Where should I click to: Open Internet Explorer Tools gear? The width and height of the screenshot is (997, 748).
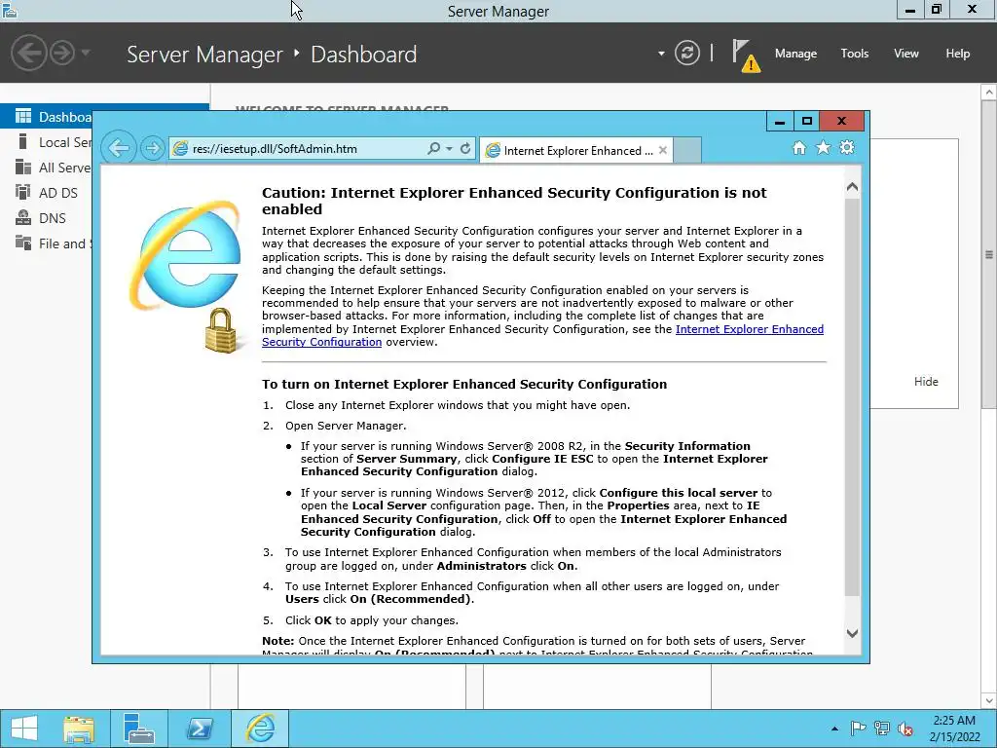click(x=847, y=148)
